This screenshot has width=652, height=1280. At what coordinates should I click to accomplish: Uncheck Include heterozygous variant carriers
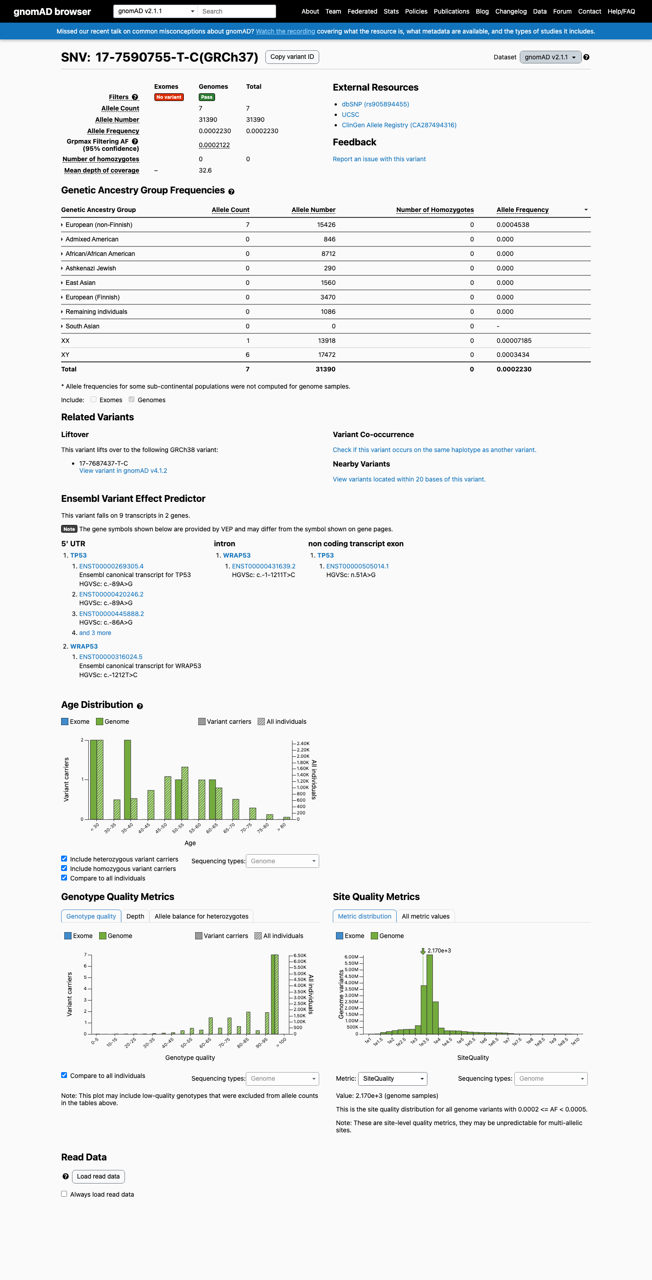click(64, 859)
